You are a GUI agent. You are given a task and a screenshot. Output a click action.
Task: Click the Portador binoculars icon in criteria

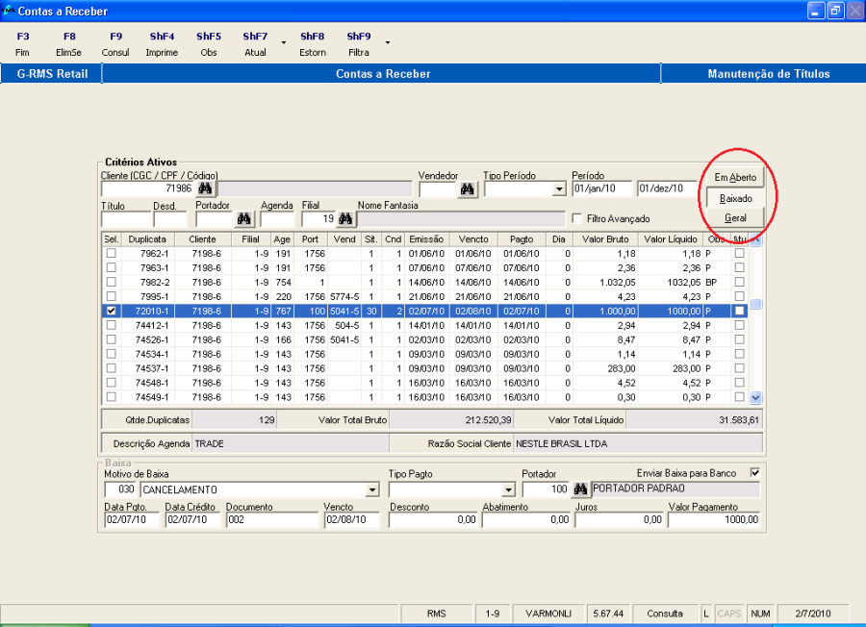(244, 219)
